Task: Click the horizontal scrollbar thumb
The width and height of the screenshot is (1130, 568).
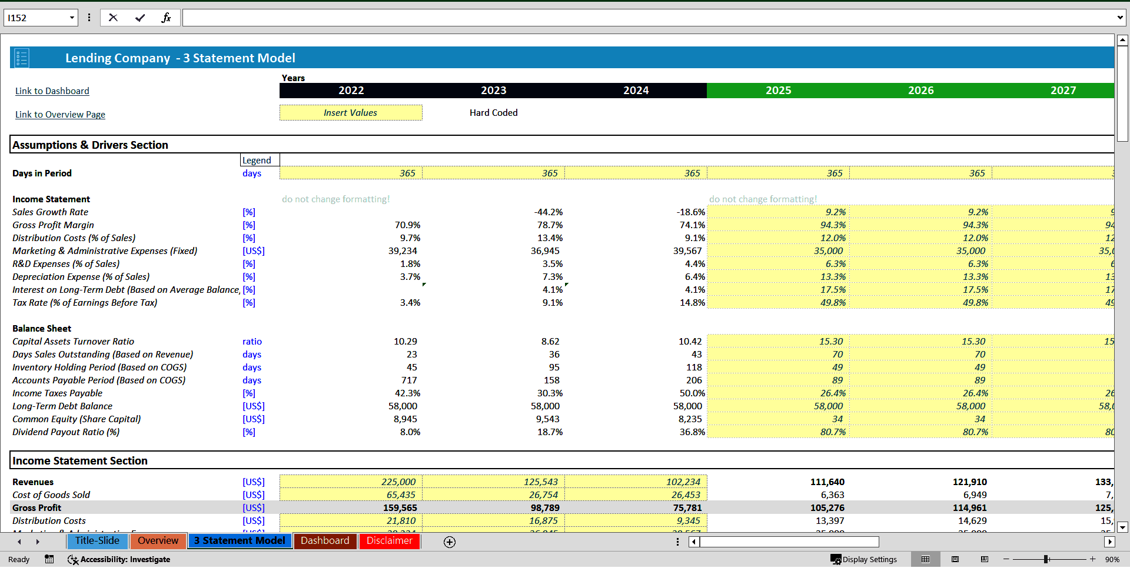Action: click(x=789, y=542)
